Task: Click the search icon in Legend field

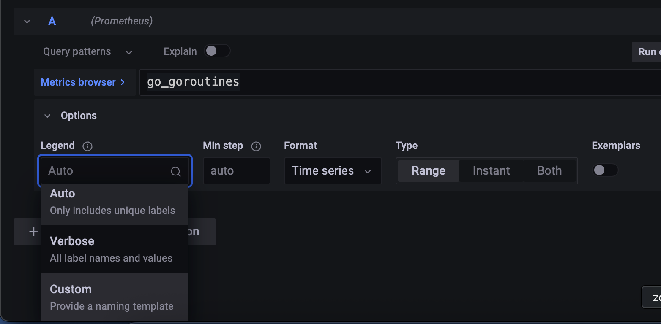Action: coord(175,171)
